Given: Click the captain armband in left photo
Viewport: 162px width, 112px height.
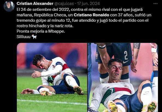Looking at the screenshot, I should click(59, 64).
